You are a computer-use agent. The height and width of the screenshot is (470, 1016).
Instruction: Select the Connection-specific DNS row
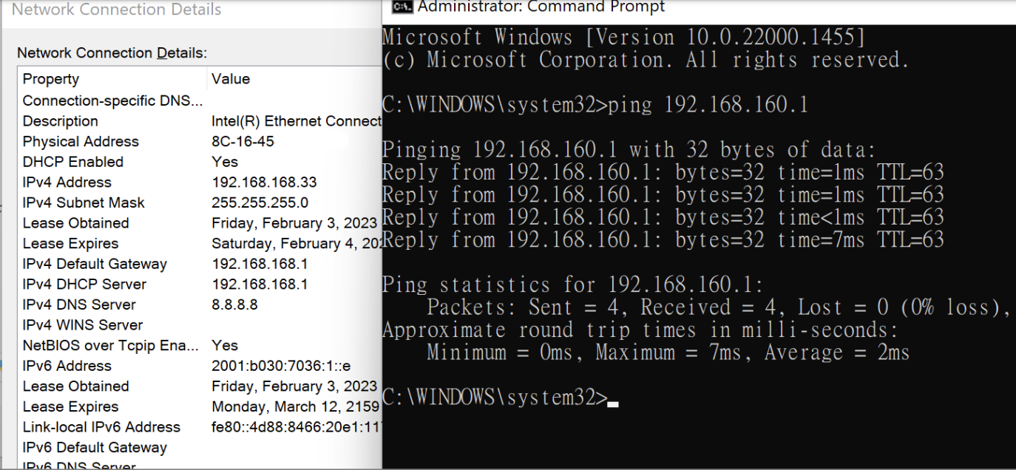click(x=112, y=101)
